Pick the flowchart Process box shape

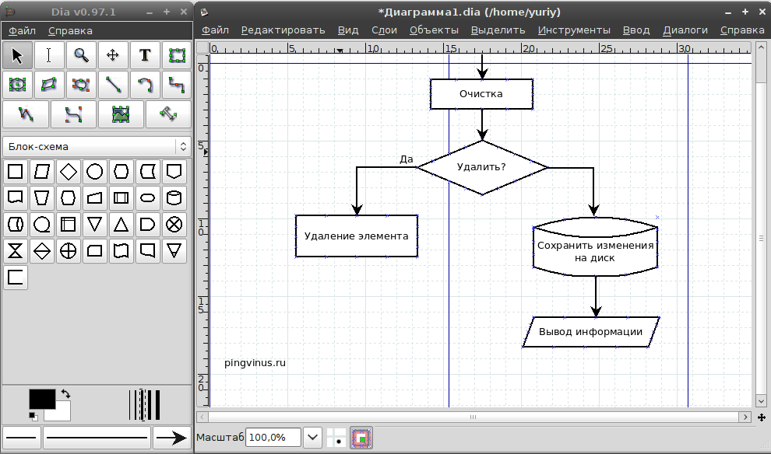(16, 172)
